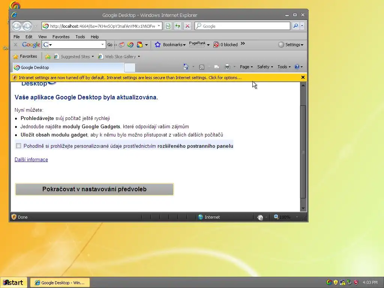The height and width of the screenshot is (288, 384).
Task: Toggle the rozšířeného postranního panelu checkbox
Action: click(19, 146)
